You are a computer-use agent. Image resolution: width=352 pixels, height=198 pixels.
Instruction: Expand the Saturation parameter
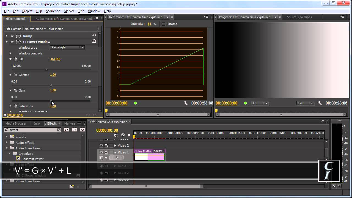pos(10,106)
